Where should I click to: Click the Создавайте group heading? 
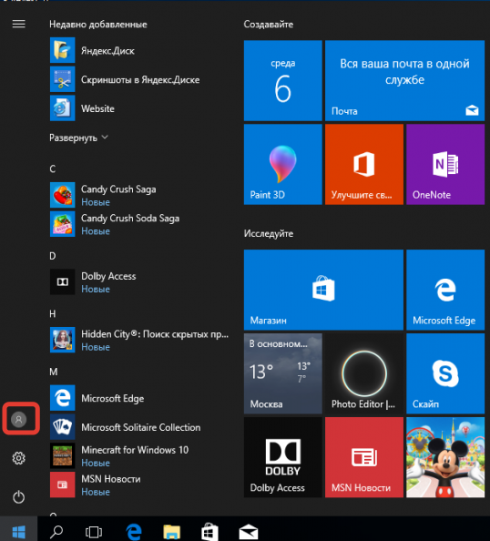pyautogui.click(x=269, y=25)
